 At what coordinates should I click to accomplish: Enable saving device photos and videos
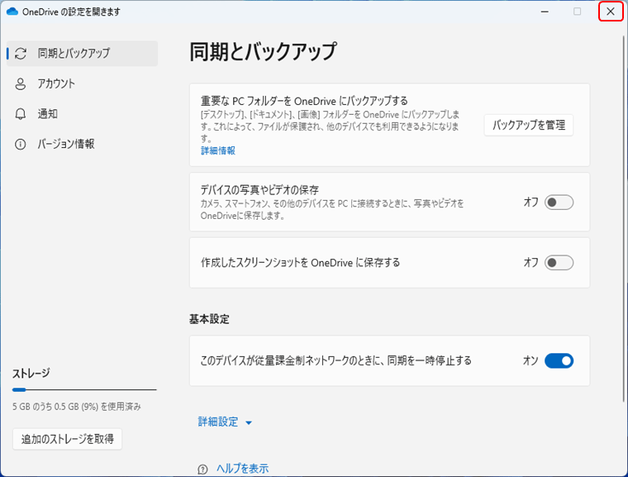pyautogui.click(x=559, y=203)
